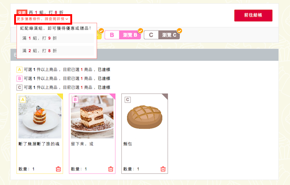Click the 前往結帳 checkout button

click(x=253, y=15)
